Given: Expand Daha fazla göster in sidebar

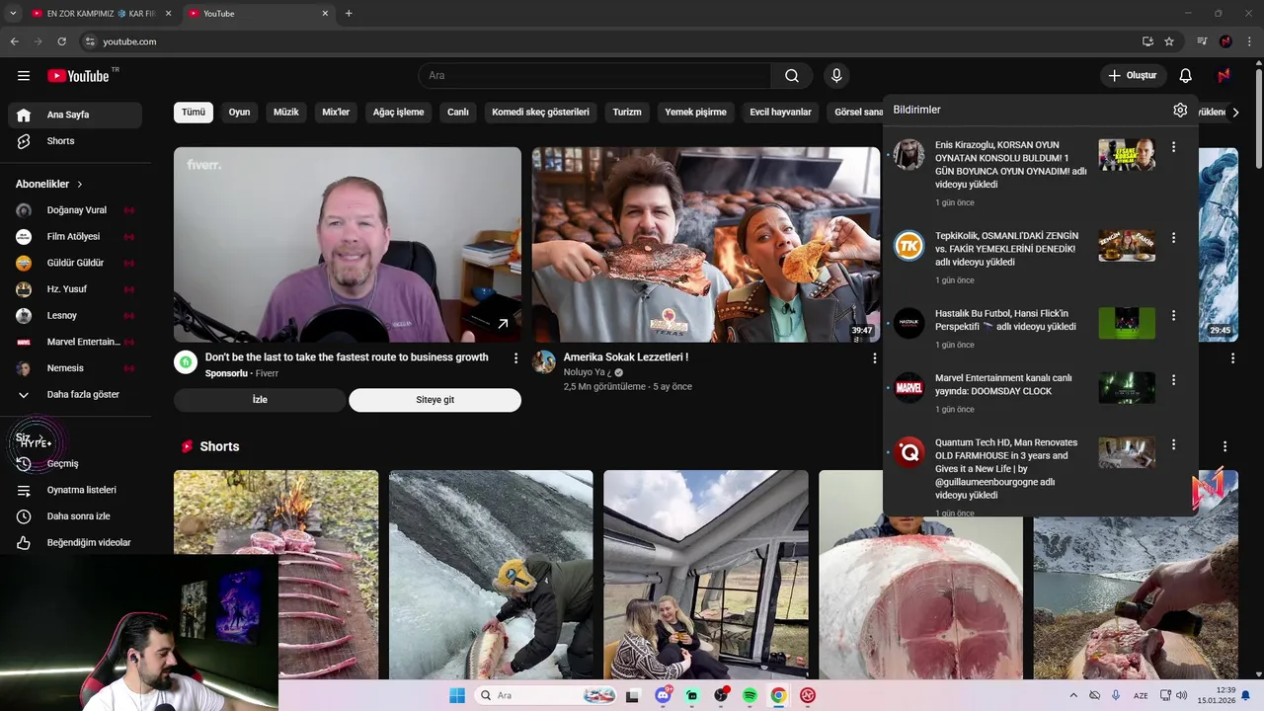Looking at the screenshot, I should point(75,395).
